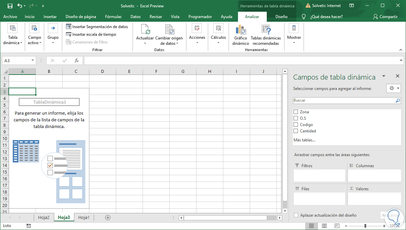This screenshot has height=230, width=406.
Task: Click the Gráfico dinámico icon
Action: pyautogui.click(x=241, y=30)
